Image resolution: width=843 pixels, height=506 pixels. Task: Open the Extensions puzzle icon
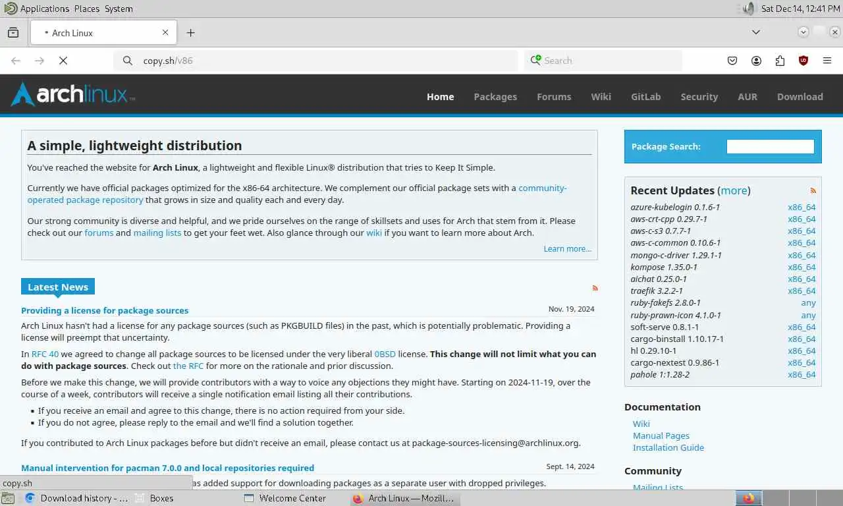[x=780, y=61]
